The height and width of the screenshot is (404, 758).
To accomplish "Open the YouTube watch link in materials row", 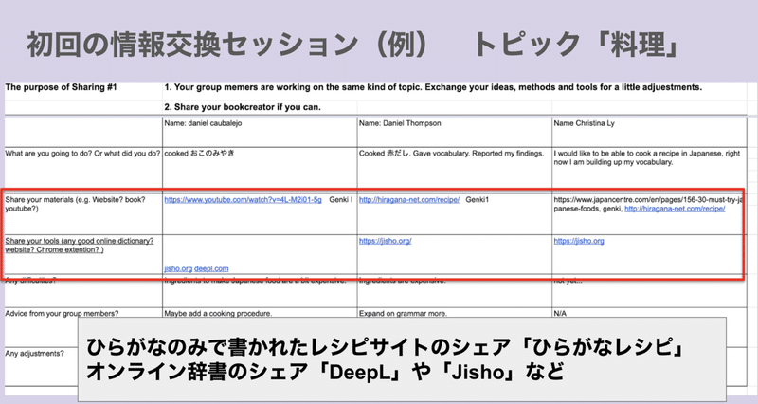I will point(243,200).
